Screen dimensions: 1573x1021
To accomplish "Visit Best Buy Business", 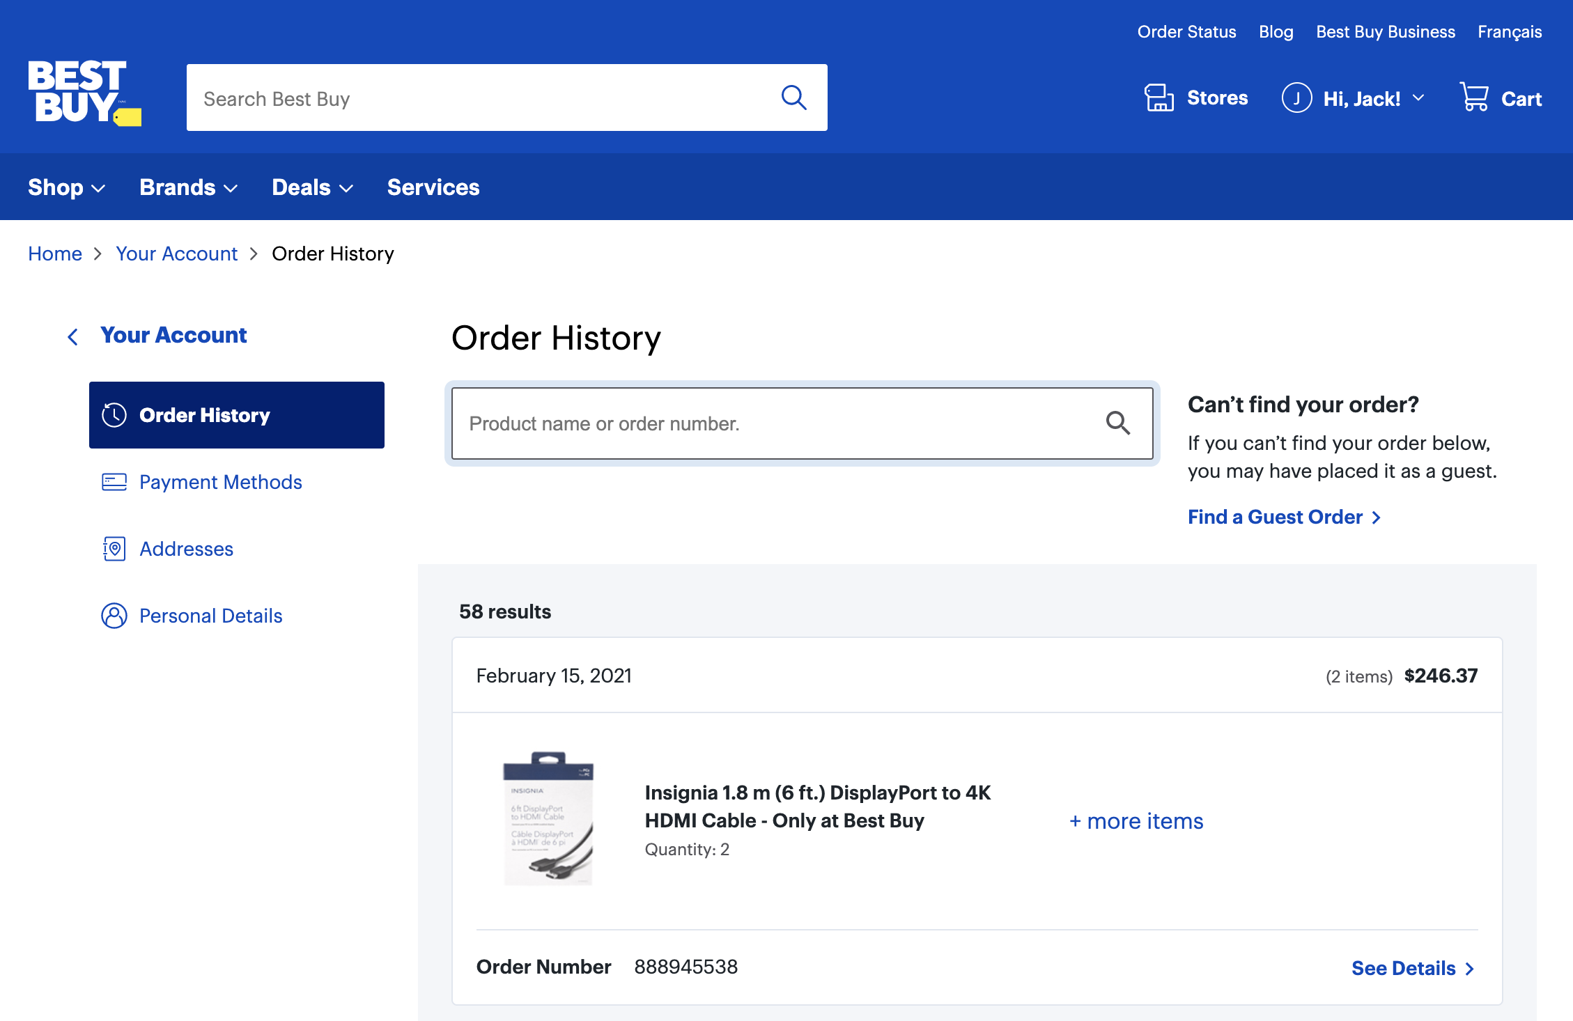I will coord(1385,32).
